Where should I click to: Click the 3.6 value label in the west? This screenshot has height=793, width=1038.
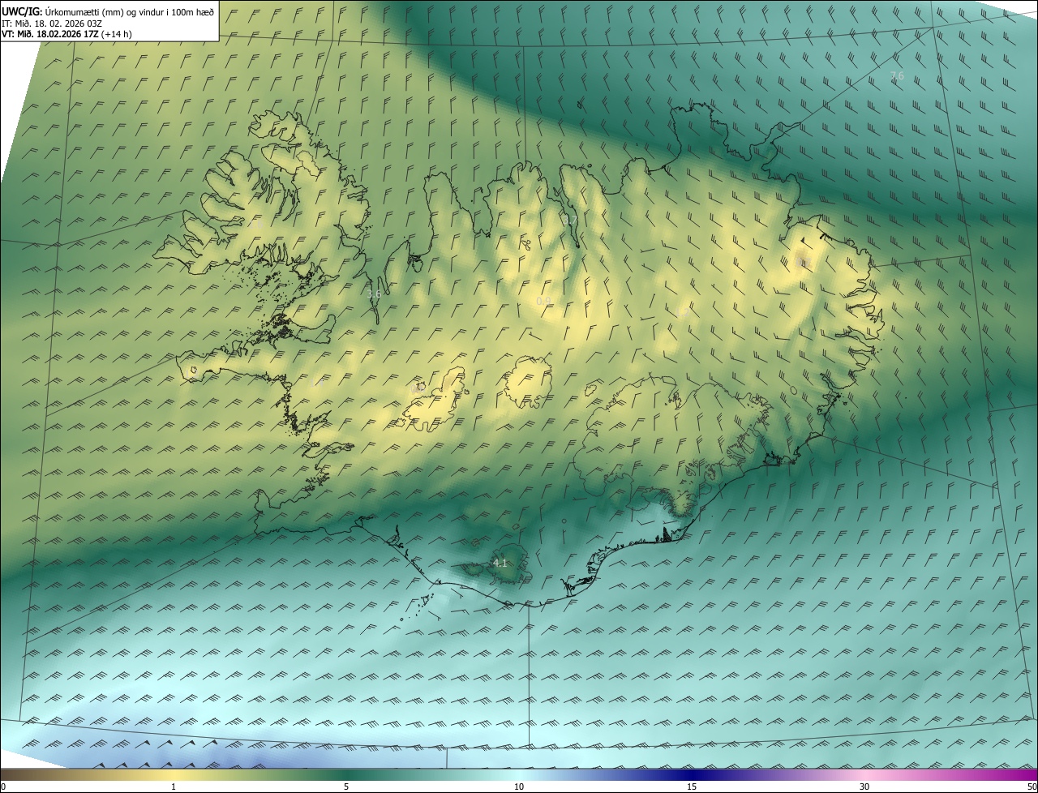pyautogui.click(x=373, y=294)
